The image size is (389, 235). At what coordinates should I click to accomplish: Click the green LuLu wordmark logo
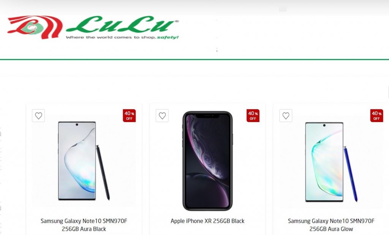122,24
